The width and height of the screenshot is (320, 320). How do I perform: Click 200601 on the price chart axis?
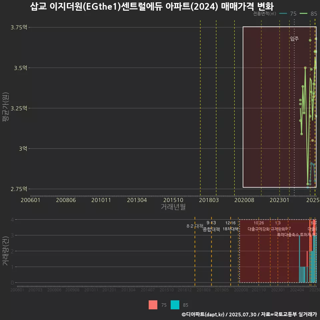point(30,200)
